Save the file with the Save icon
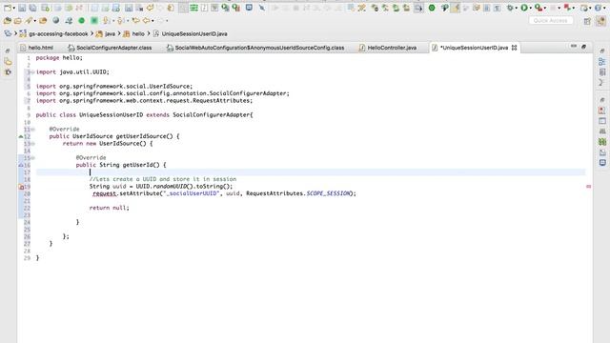Screen dimensions: 610x343 [22, 8]
